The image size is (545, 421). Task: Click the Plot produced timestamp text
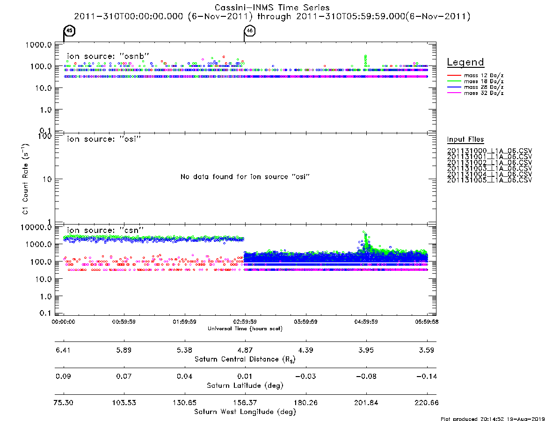(x=493, y=419)
